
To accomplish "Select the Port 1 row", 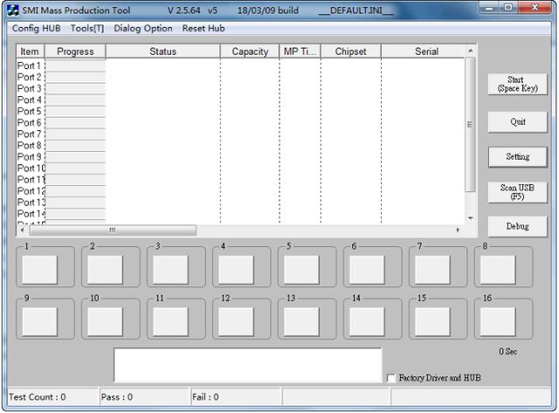I will point(241,65).
